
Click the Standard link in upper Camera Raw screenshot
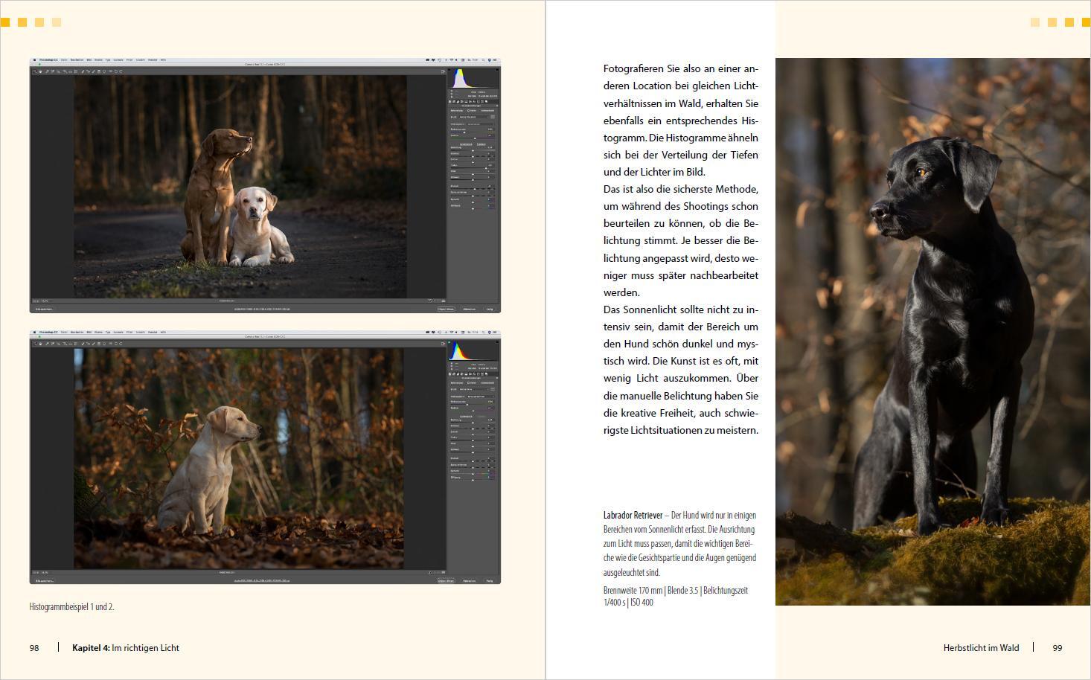[481, 144]
